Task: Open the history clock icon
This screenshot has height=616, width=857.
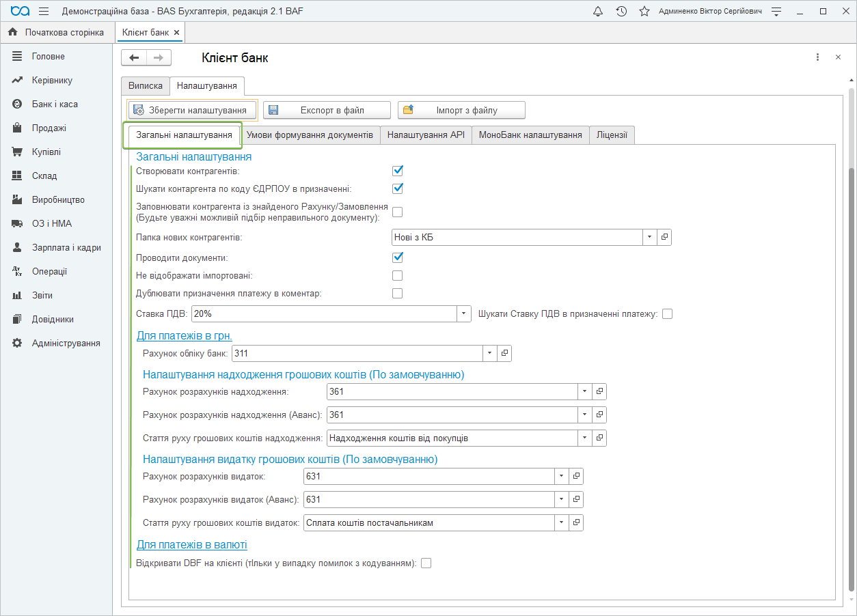Action: [x=621, y=12]
